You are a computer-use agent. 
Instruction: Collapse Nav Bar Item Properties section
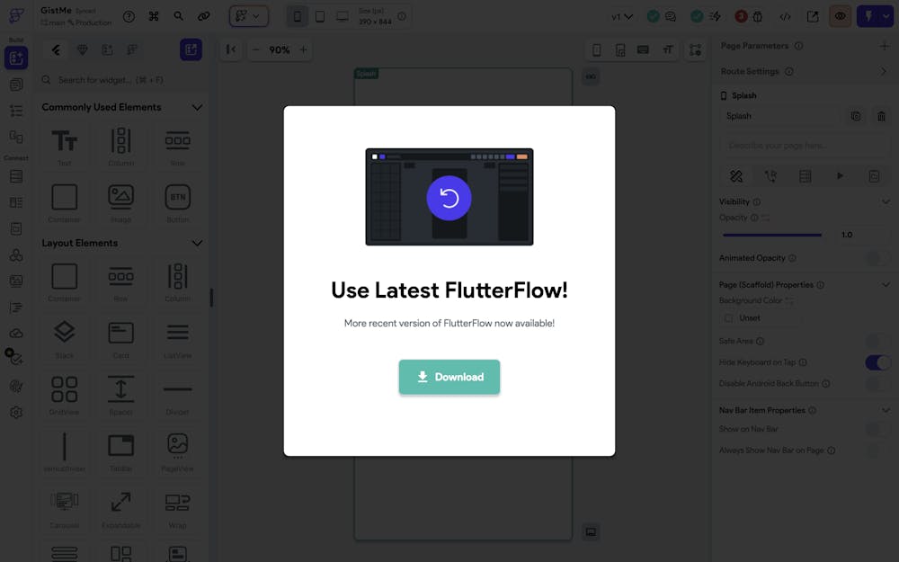[886, 411]
